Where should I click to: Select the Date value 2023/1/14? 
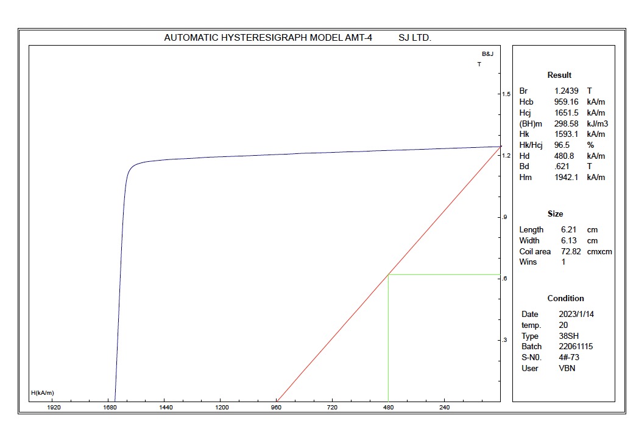click(x=576, y=314)
